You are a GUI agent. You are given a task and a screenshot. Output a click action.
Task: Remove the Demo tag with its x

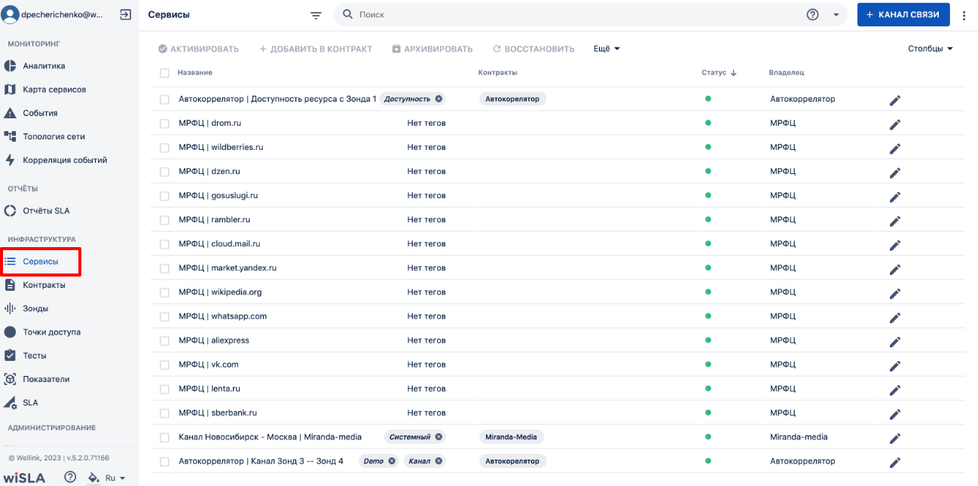[x=392, y=461]
